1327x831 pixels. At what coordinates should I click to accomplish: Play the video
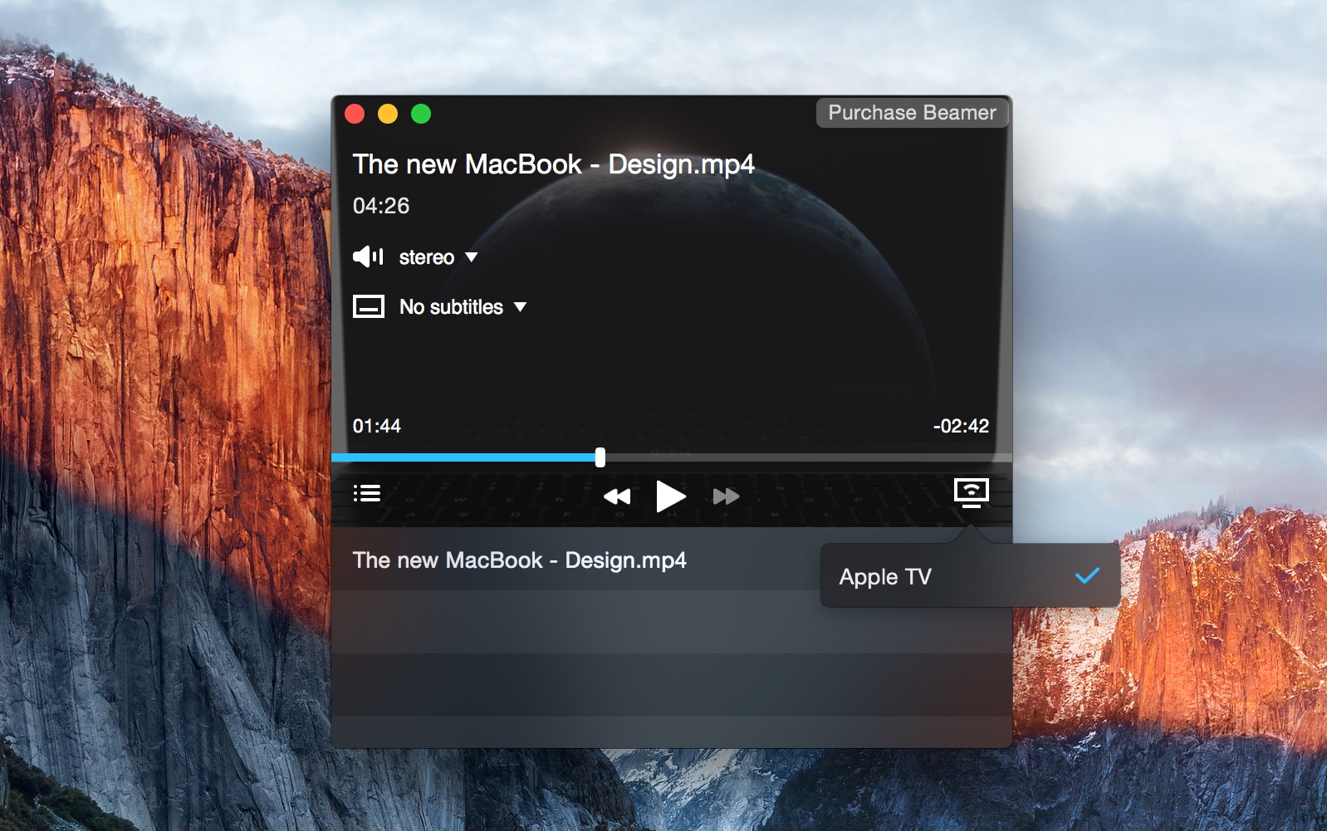670,496
